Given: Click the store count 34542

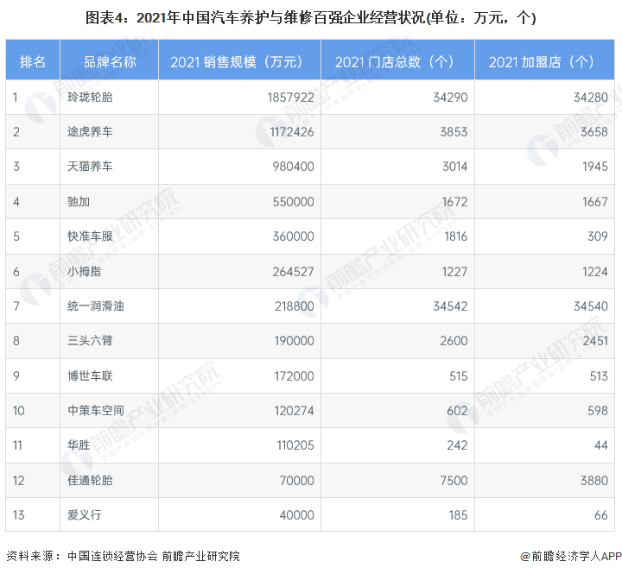Looking at the screenshot, I should point(448,306).
